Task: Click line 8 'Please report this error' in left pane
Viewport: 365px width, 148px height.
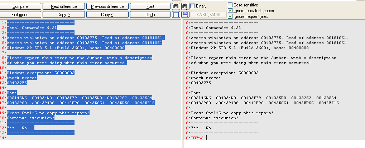Action: click(80, 58)
